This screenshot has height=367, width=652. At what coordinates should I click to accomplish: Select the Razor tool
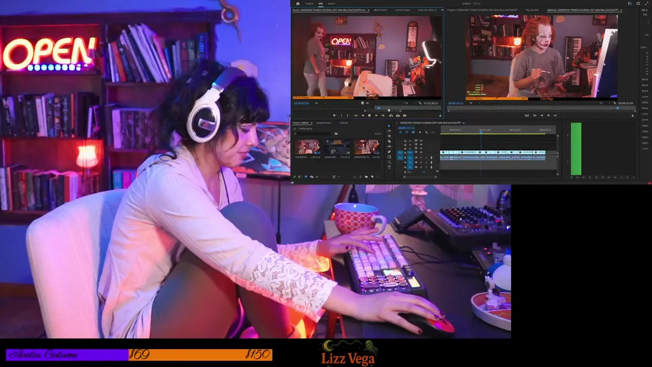[389, 141]
